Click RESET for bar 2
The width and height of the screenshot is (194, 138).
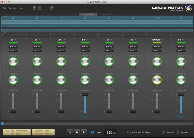[x=37, y=51]
